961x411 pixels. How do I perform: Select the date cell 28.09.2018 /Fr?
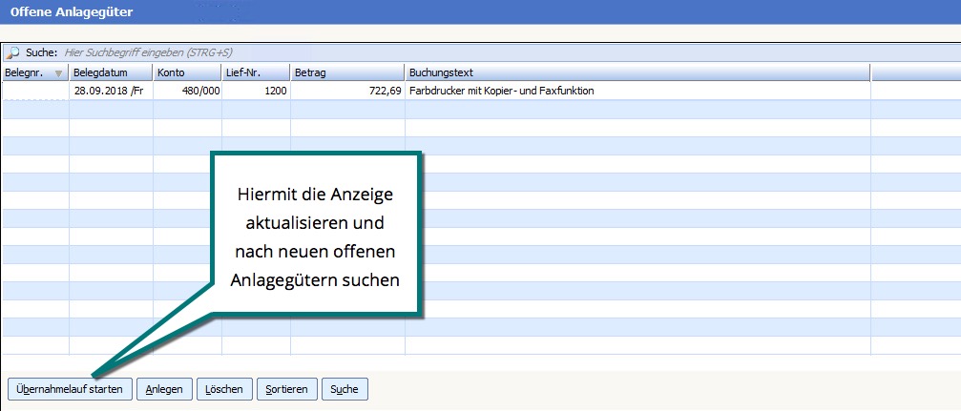(110, 91)
